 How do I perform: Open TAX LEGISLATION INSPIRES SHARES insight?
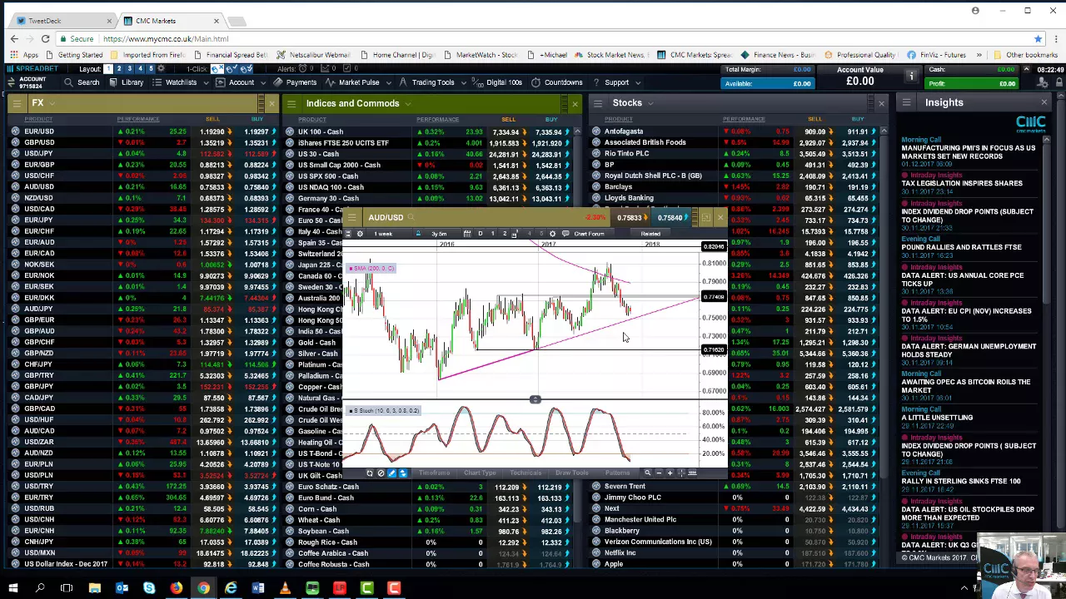coord(961,183)
